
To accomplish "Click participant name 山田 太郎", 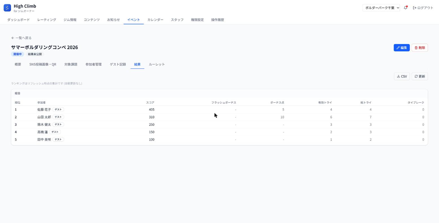I will [44, 117].
